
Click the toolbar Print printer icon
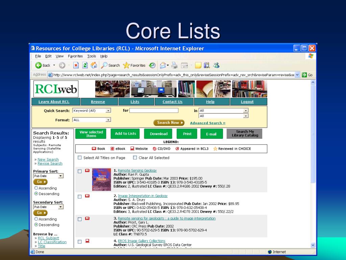(175, 65)
